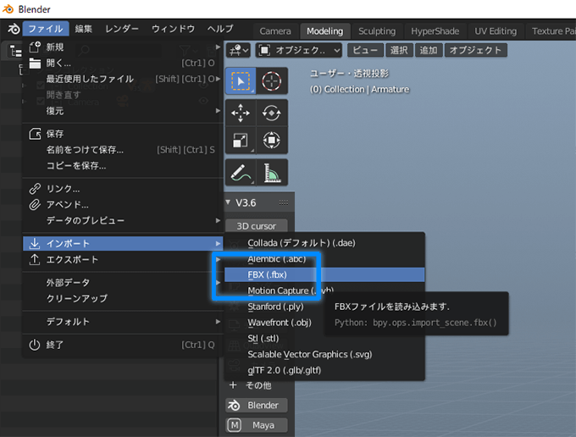Viewport: 576px width, 437px height.
Task: Expand the デフォルト submenu
Action: pos(123,322)
